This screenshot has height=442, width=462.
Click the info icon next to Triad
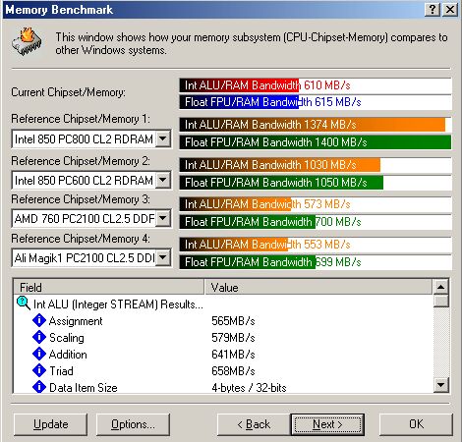tap(39, 370)
